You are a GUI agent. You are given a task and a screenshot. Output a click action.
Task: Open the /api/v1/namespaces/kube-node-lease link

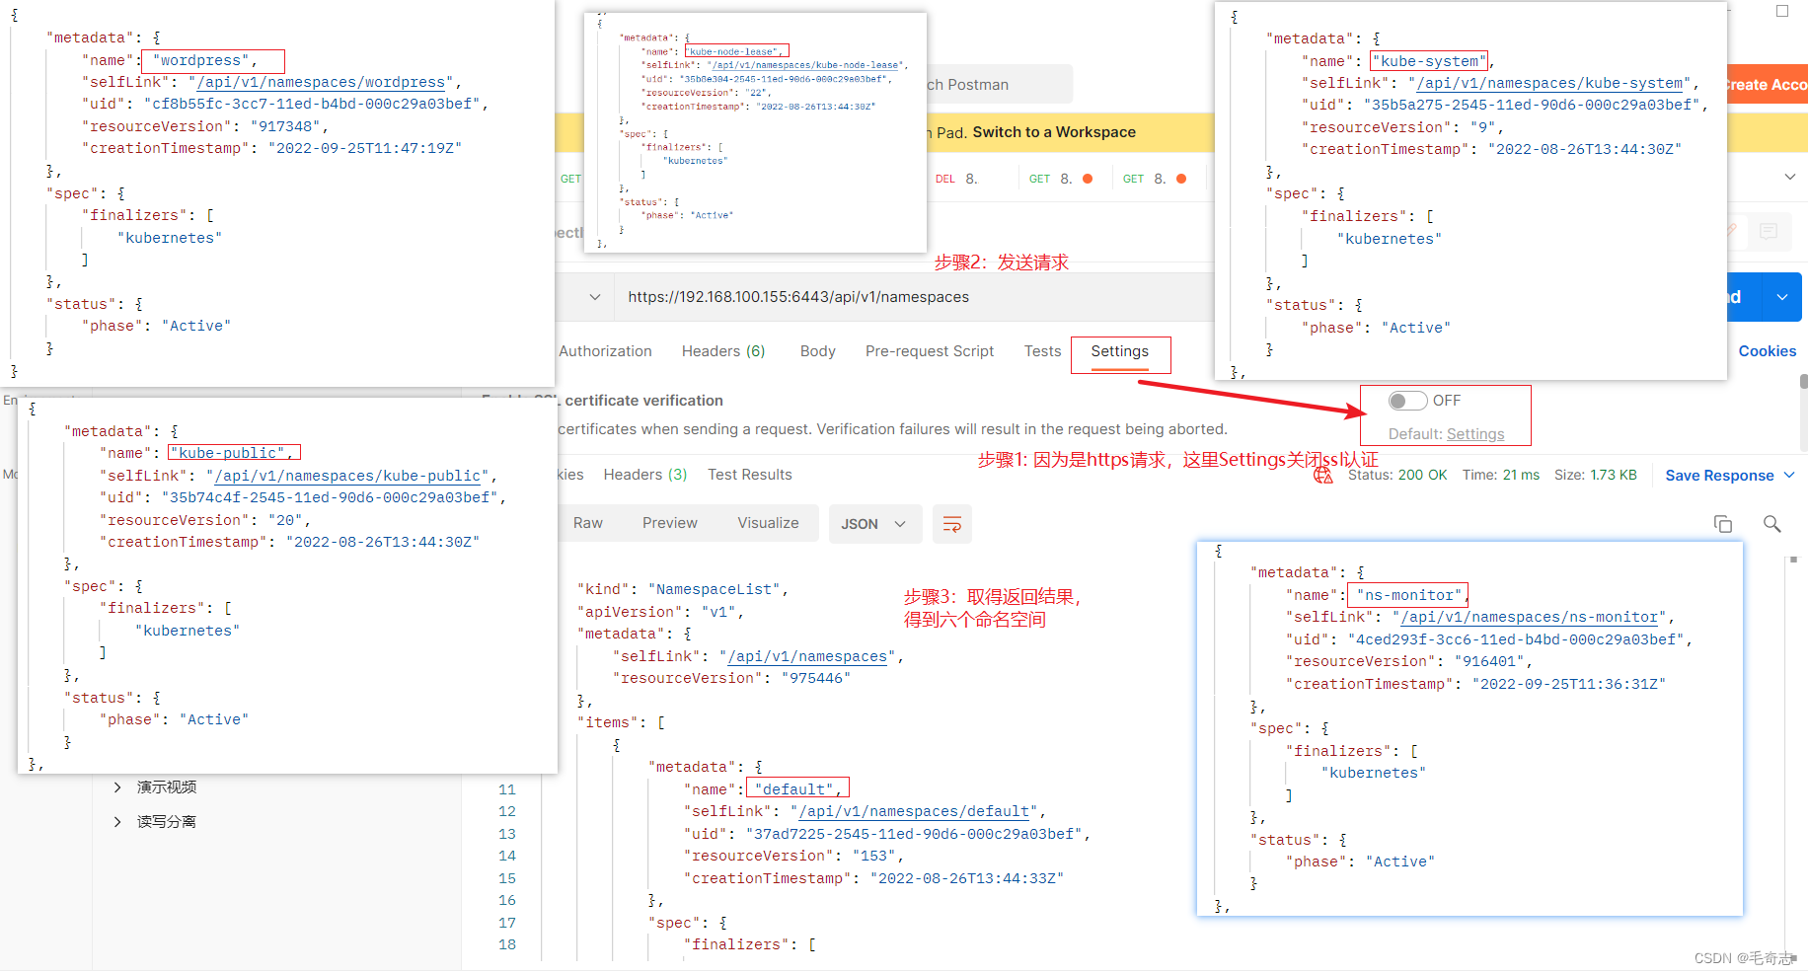[x=806, y=65]
